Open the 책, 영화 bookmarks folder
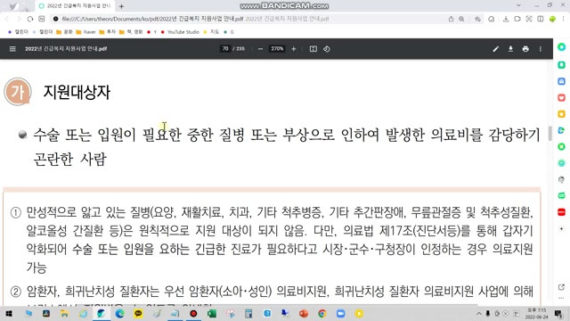 (x=131, y=32)
